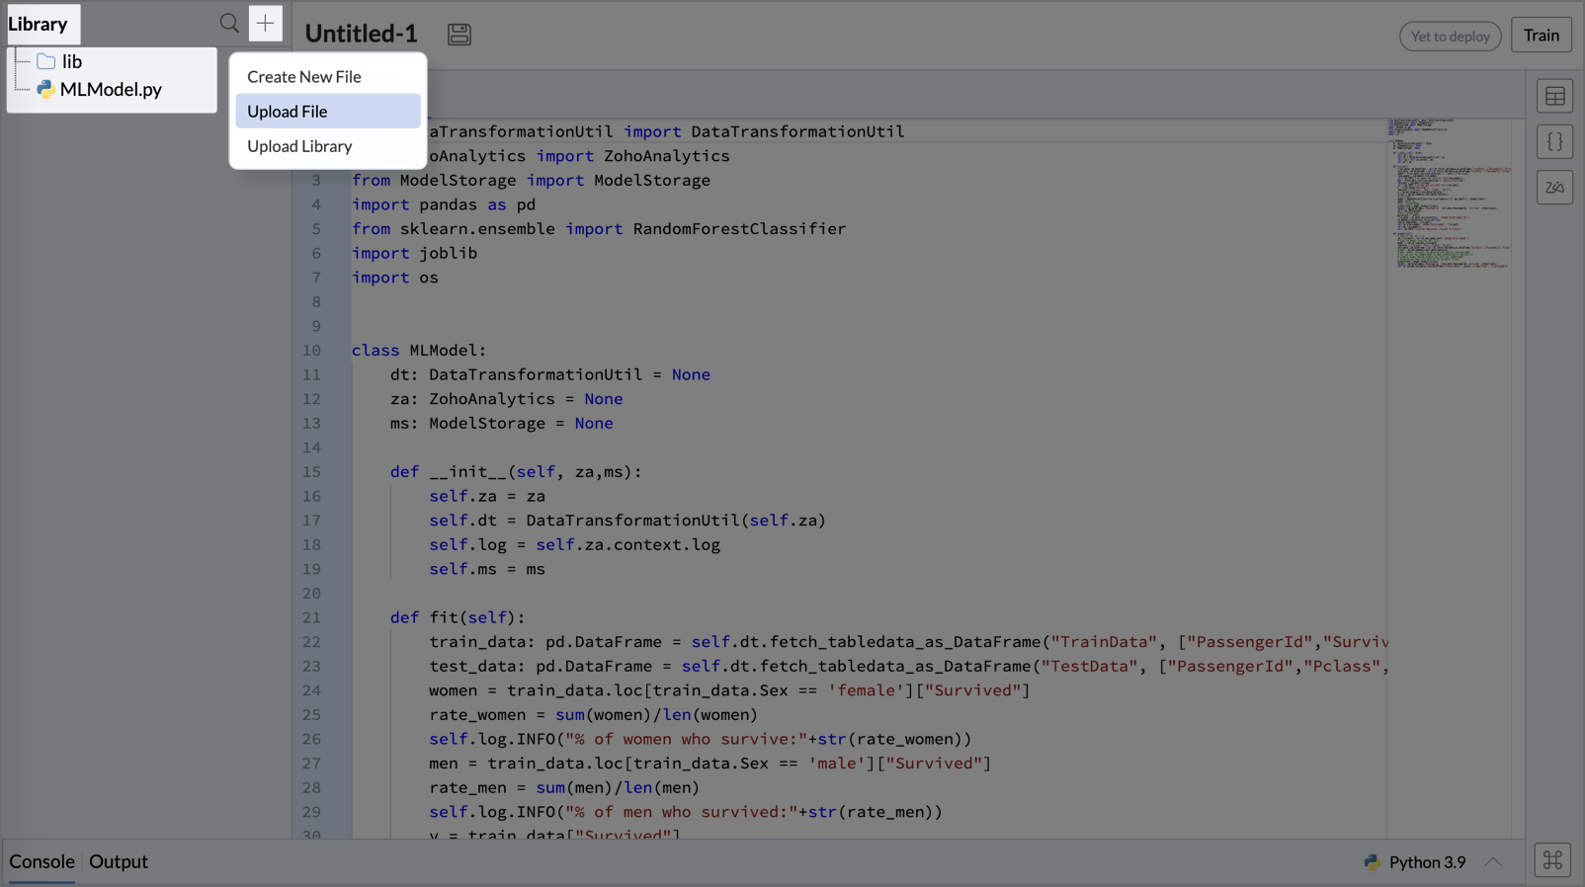Click "self.za = za" line
This screenshot has height=887, width=1585.
487,497
